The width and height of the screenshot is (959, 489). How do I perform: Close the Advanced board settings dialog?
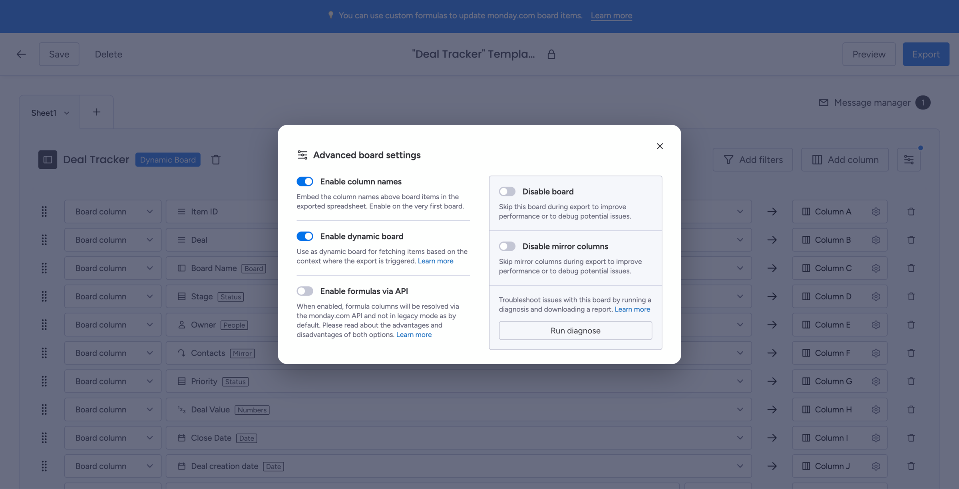click(660, 146)
